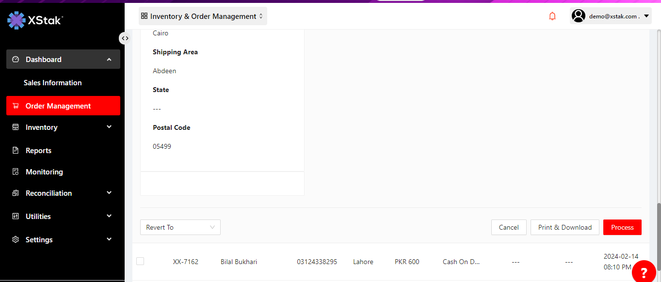The width and height of the screenshot is (661, 282).
Task: Click the Print & Download button
Action: [564, 227]
